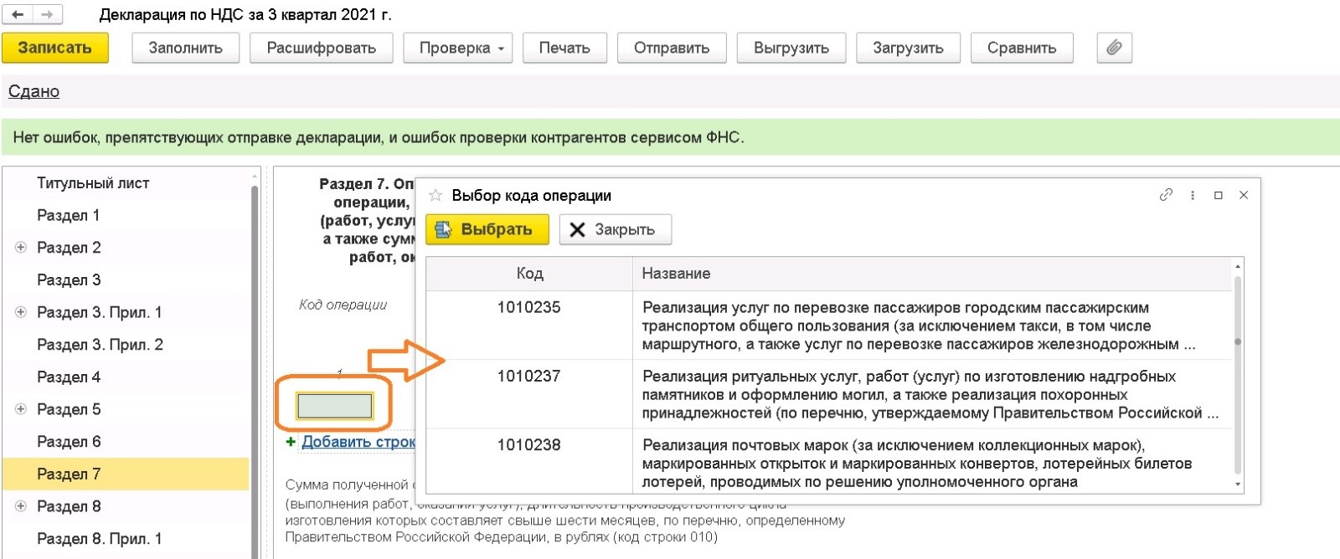Click the Выгрузить button
This screenshot has width=1340, height=559.
tap(791, 48)
